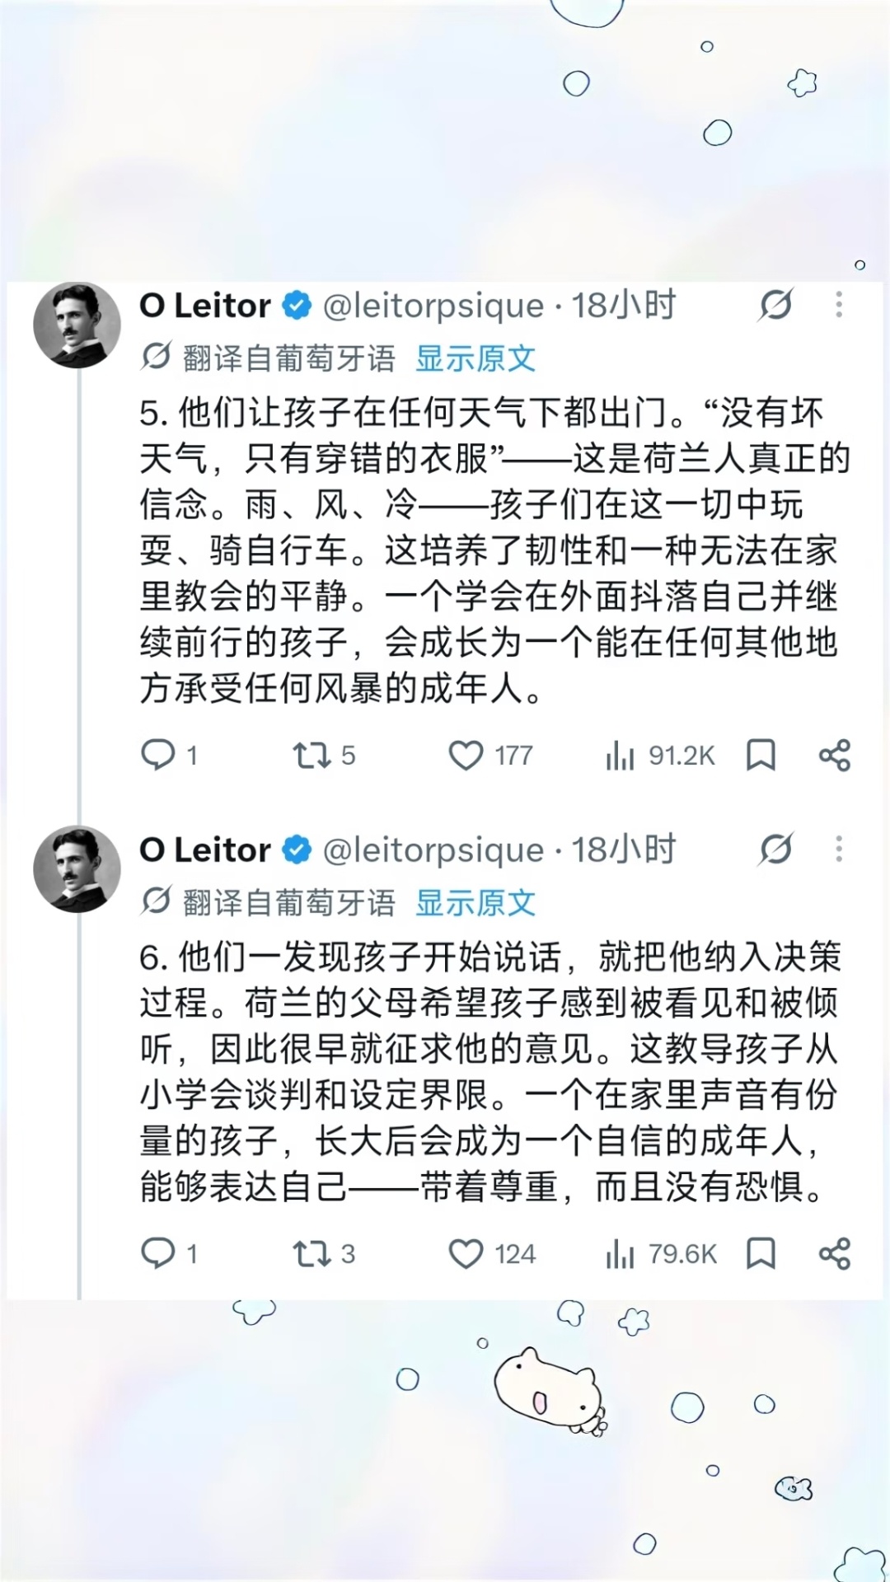Viewport: 890px width, 1582px height.
Task: Like the tweet with 124 likes
Action: pos(492,1253)
